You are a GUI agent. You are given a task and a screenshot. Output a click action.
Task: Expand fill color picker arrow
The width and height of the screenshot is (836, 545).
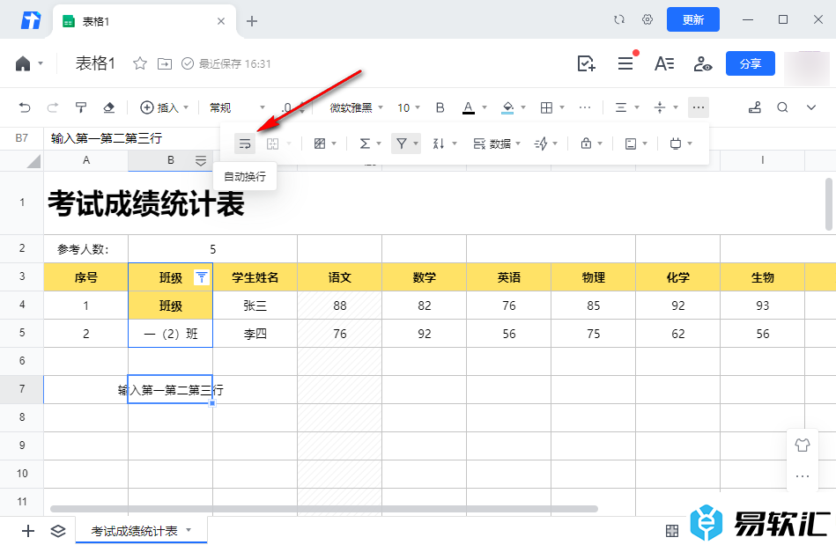pyautogui.click(x=523, y=107)
